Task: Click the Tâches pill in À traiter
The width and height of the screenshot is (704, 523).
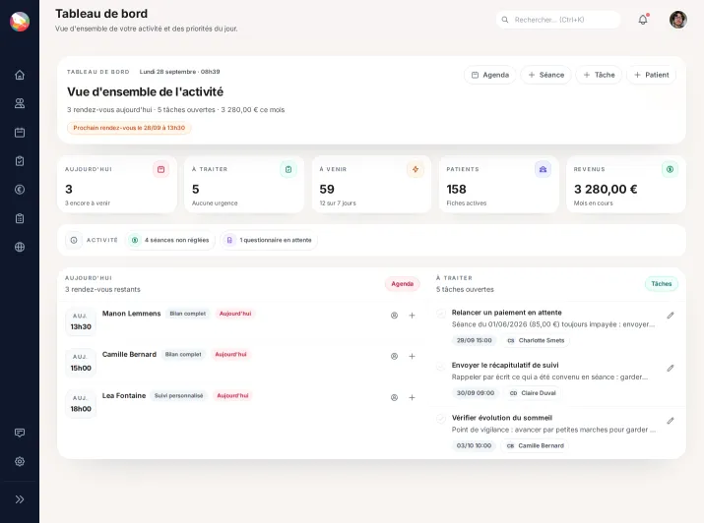Action: tap(662, 284)
